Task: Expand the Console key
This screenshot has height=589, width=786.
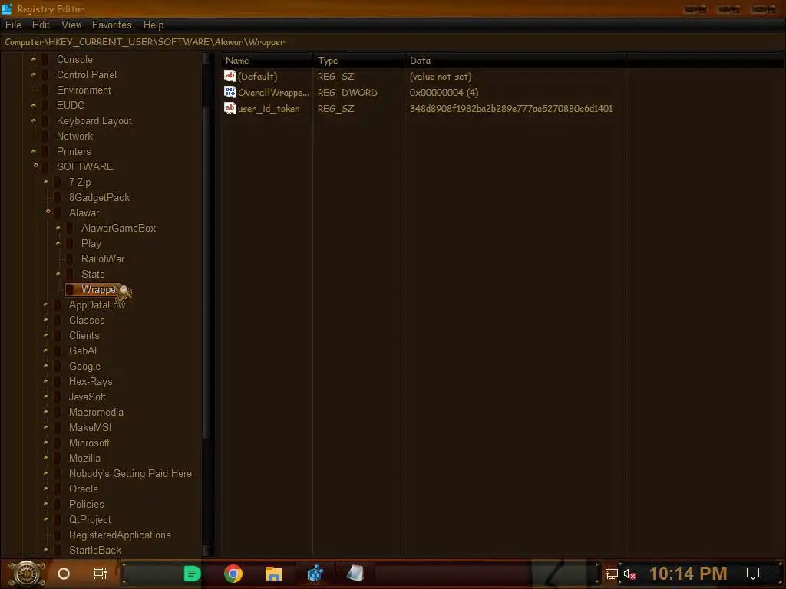Action: [x=34, y=59]
